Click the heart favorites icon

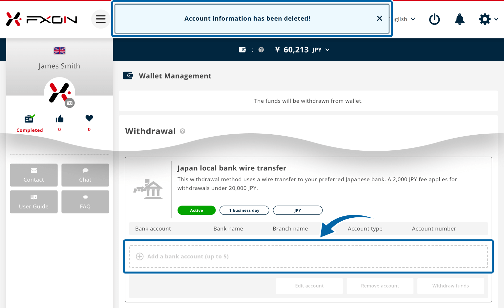[89, 118]
